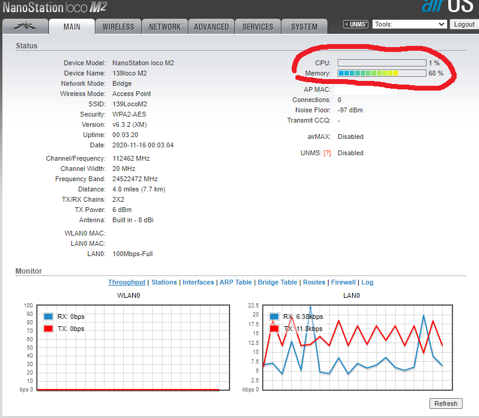View the Log link
The height and width of the screenshot is (418, 479).
pos(367,282)
